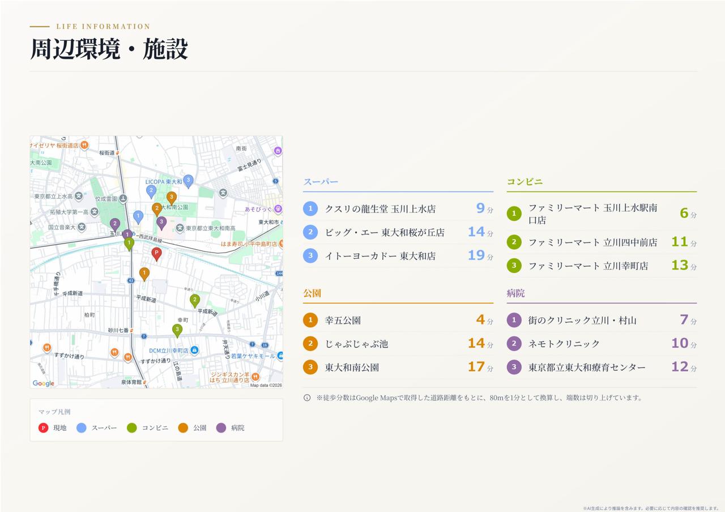The height and width of the screenshot is (512, 725).
Task: Click the purple 病院 legend swatch
Action: coord(221,428)
